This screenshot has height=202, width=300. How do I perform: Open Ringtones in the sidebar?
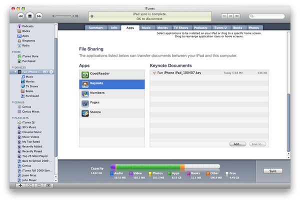(x=28, y=40)
